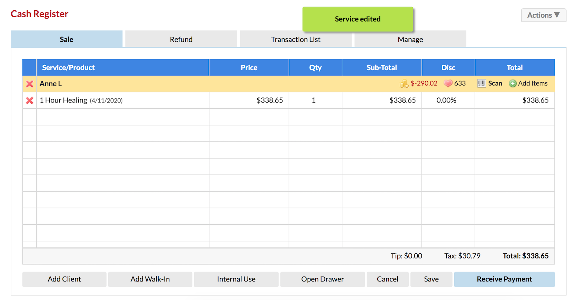Click the pink heart loyalty points icon

pos(448,84)
